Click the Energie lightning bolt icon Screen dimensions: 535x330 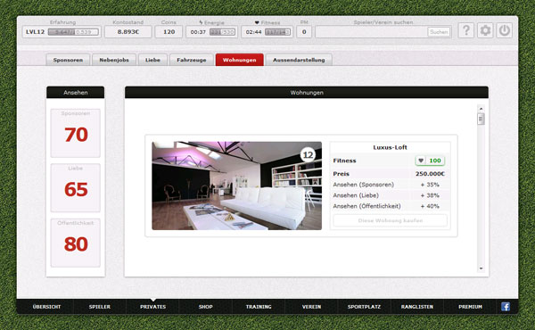click(x=201, y=22)
